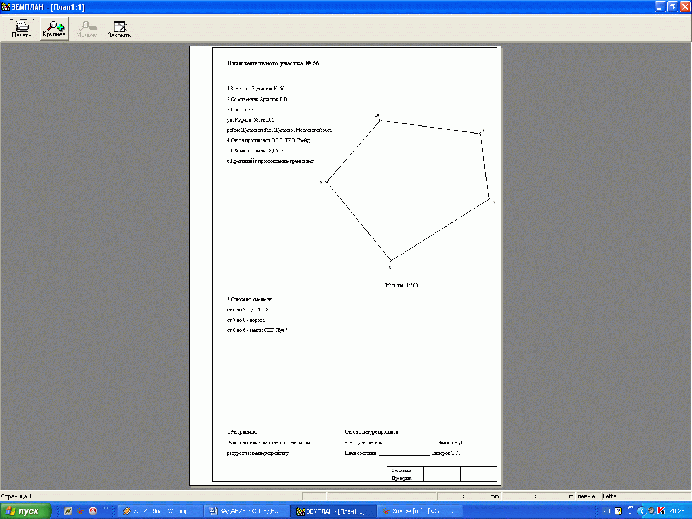This screenshot has height=519, width=692.
Task: Click polygon vertex point labeled 9
Action: click(x=327, y=182)
